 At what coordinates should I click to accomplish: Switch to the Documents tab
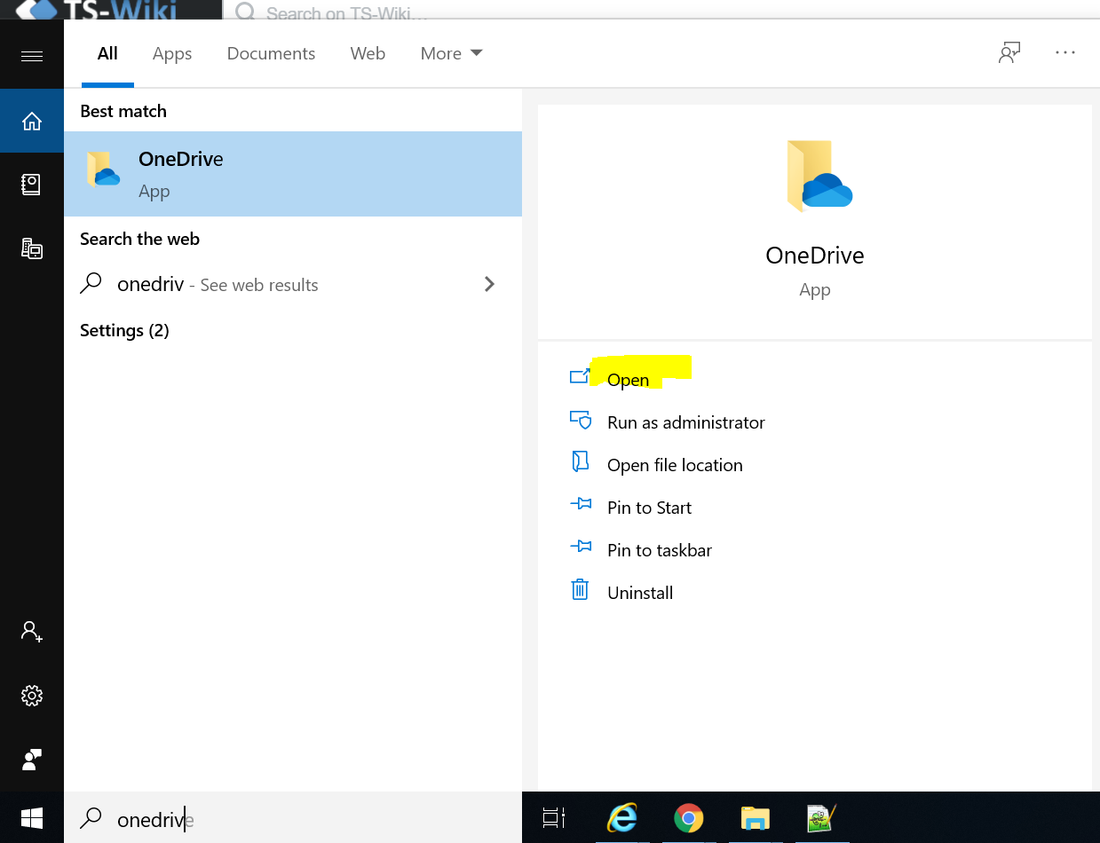point(271,54)
